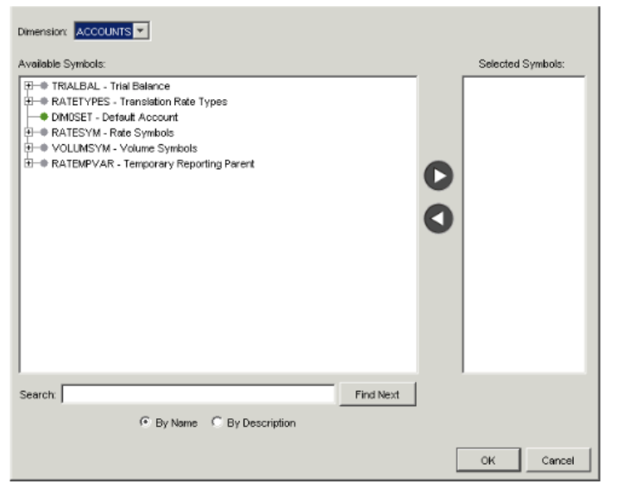642x495 pixels.
Task: Click the right arrow to add symbol
Action: 439,177
